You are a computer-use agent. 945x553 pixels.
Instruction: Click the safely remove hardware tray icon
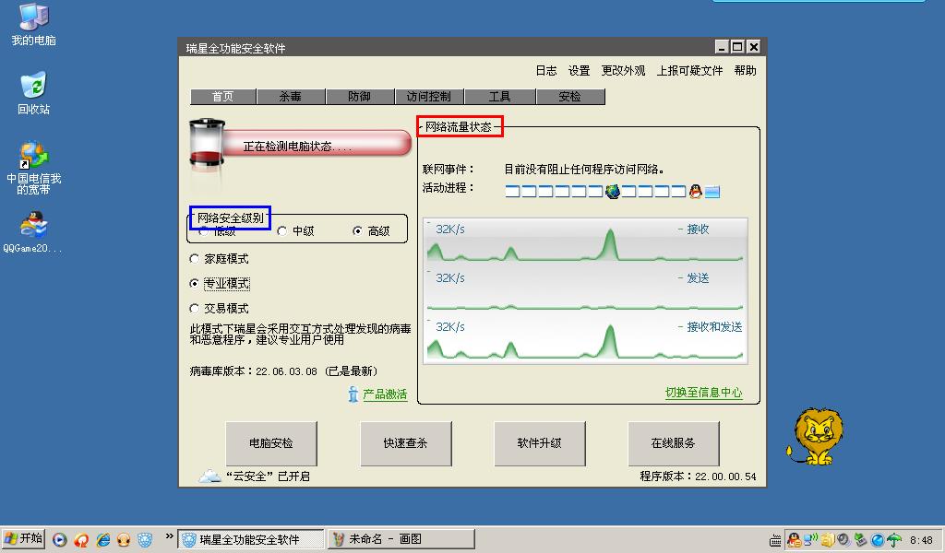tap(860, 540)
